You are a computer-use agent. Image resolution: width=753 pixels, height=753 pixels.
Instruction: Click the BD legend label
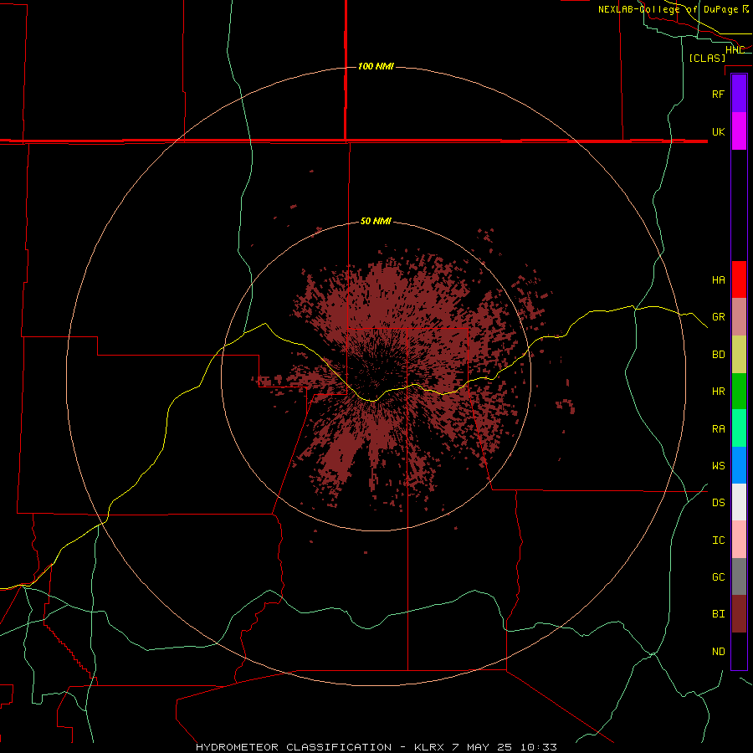tap(718, 355)
